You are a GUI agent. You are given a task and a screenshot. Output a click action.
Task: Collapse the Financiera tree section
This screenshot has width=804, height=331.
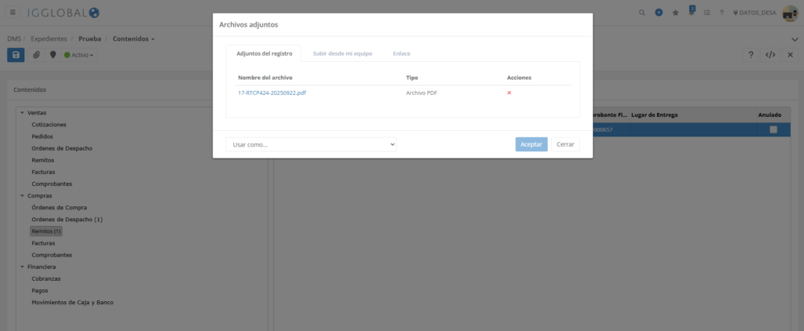(x=22, y=267)
